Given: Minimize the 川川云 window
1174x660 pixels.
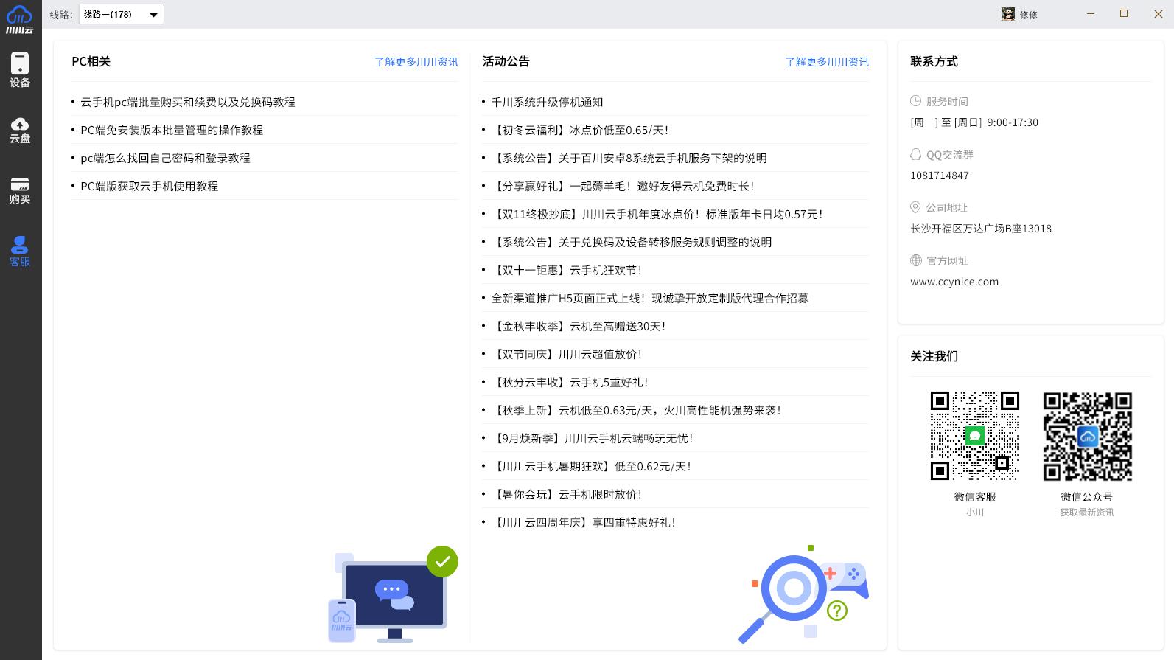Looking at the screenshot, I should pos(1090,14).
